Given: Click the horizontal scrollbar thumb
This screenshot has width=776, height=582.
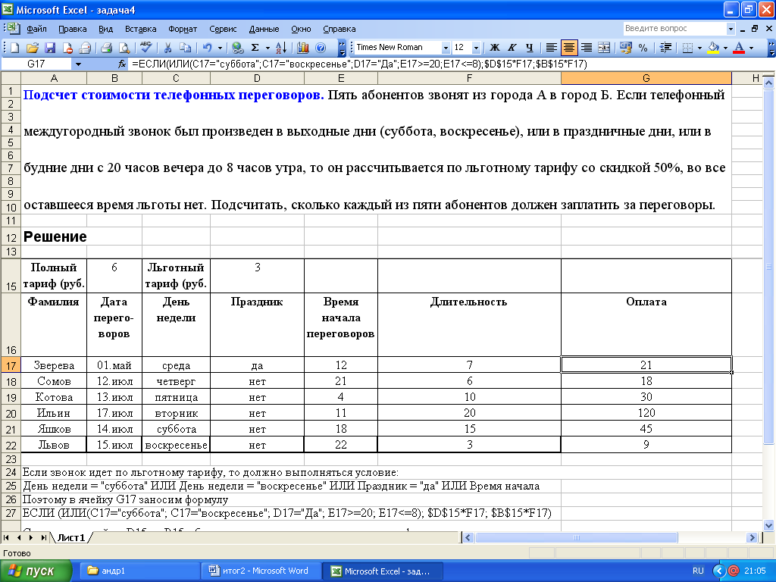Looking at the screenshot, I should coord(577,537).
